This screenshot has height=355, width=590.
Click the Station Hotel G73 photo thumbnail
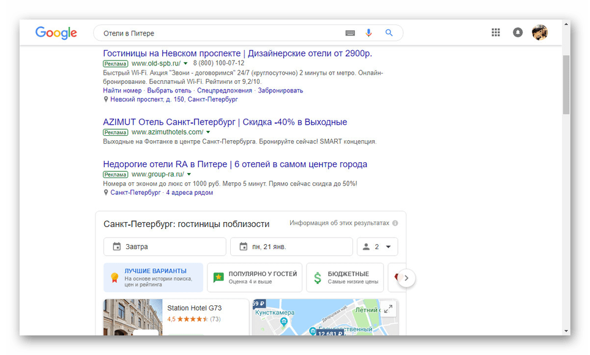133,317
